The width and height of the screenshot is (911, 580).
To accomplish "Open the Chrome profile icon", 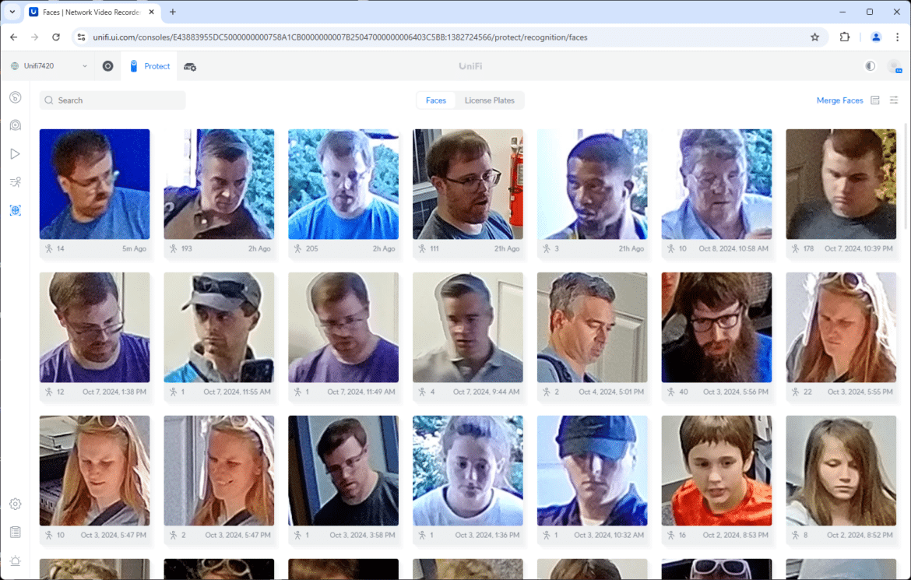I will pyautogui.click(x=875, y=37).
